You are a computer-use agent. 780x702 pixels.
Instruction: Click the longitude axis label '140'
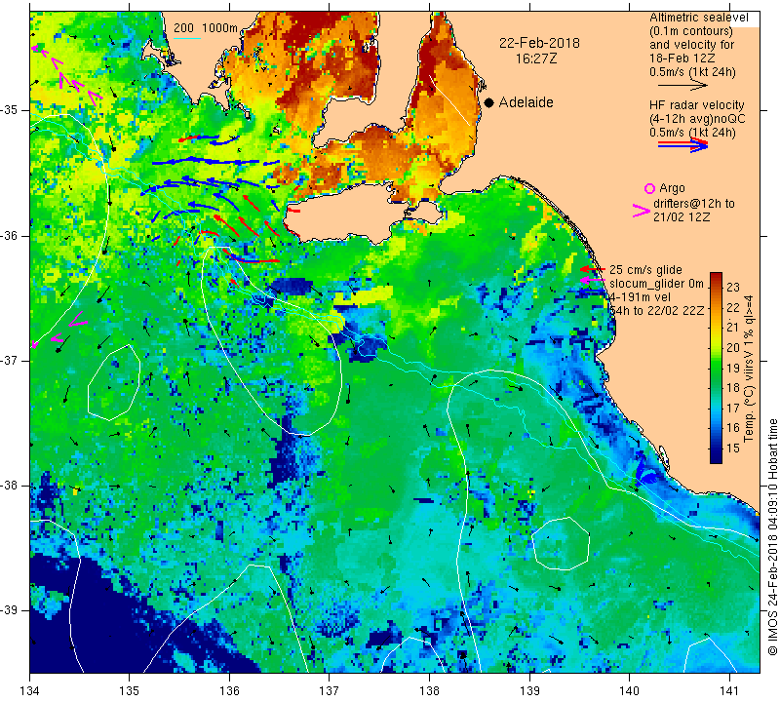pyautogui.click(x=629, y=691)
